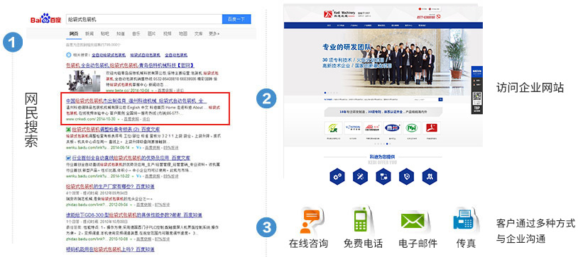Image resolution: width=578 pixels, height=257 pixels.
Task: Click the gear hexagon icon under 科迪为您提供
Action: pos(337,176)
